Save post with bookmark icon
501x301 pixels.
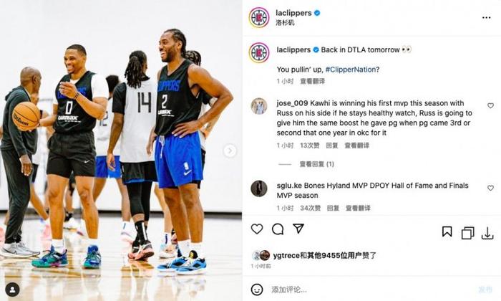point(447,231)
